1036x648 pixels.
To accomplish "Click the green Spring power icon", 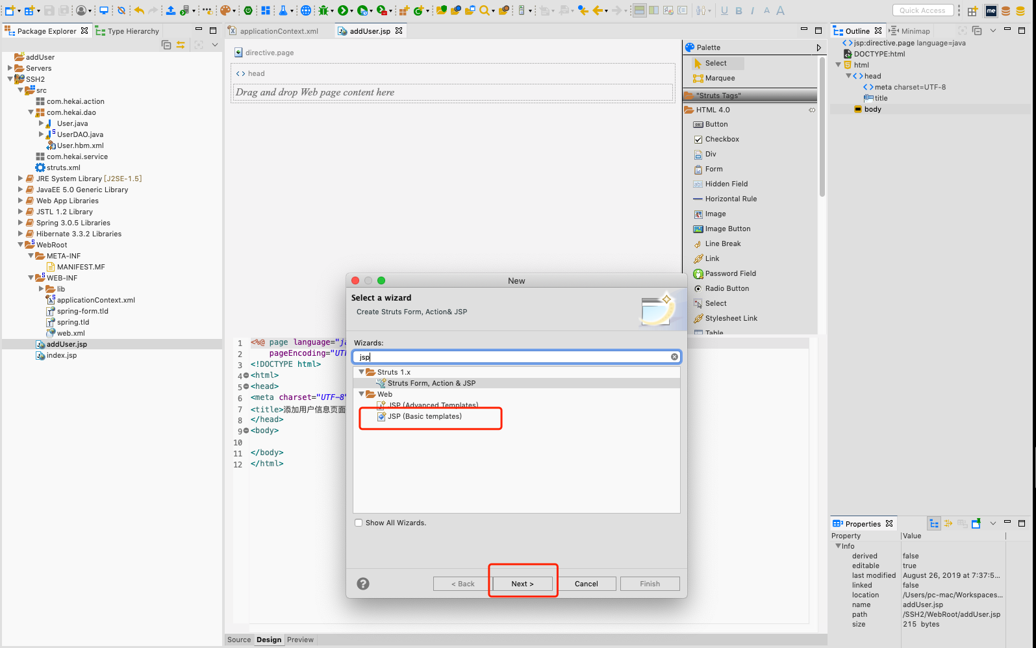I will click(248, 10).
